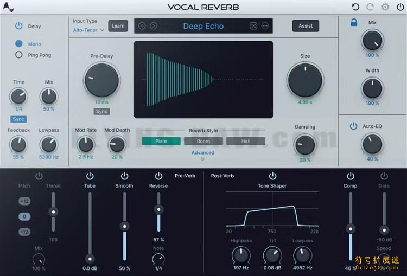The height and width of the screenshot is (276, 407).
Task: Click the Size knob
Action: click(x=305, y=80)
